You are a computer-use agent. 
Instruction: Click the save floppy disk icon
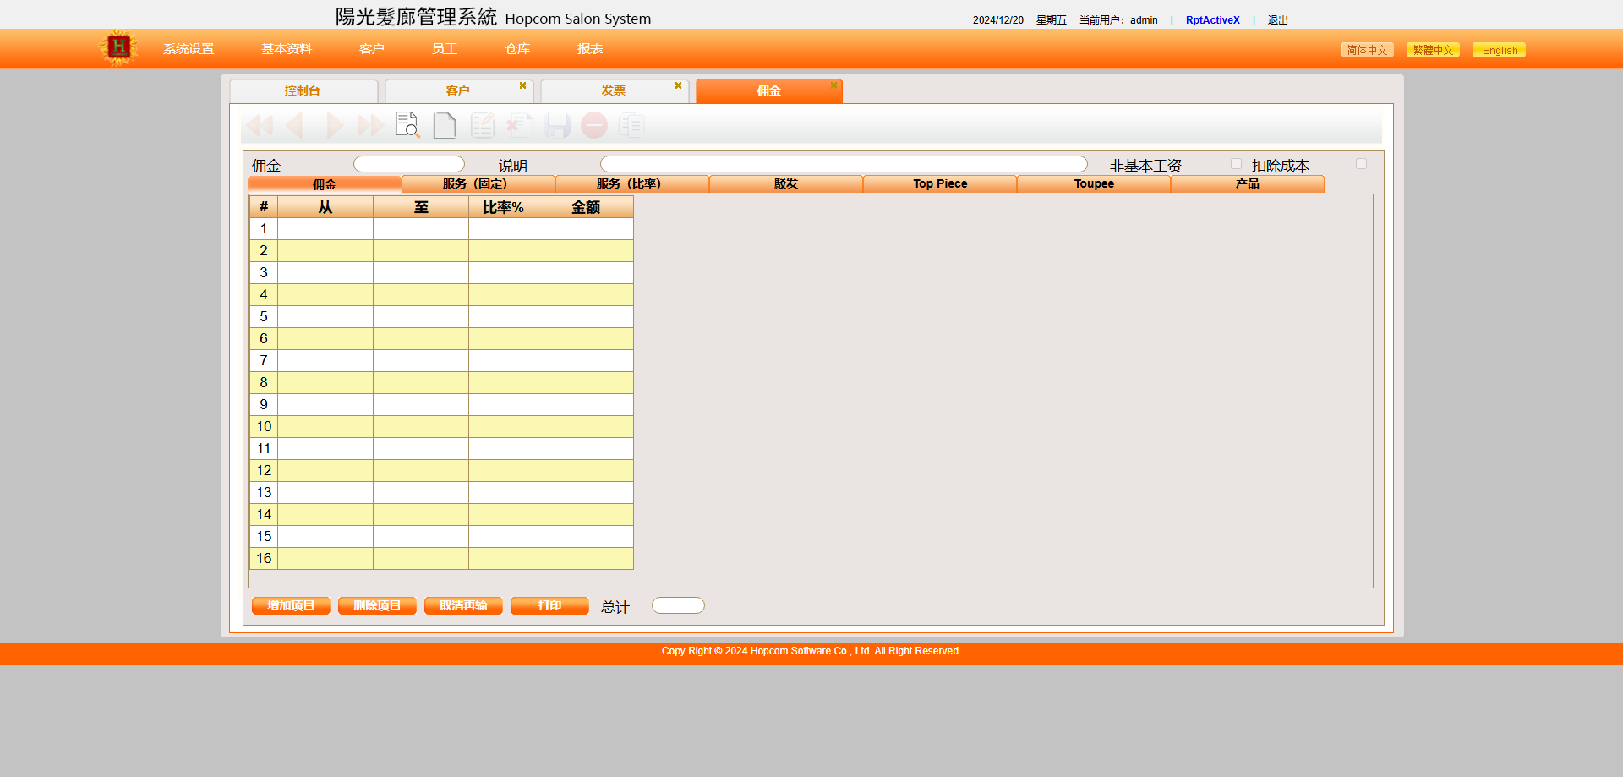[557, 125]
